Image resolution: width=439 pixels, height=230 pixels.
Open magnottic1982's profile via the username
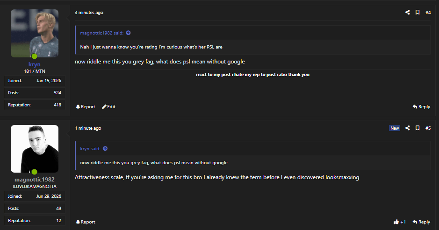(35, 180)
